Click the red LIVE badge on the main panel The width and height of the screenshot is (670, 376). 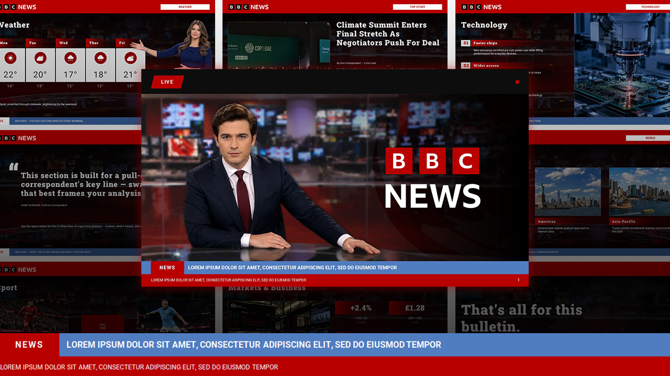[167, 82]
